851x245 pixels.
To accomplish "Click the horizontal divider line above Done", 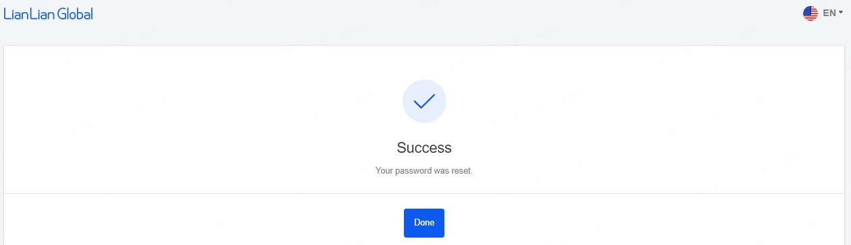I will (424, 193).
